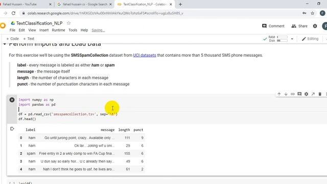The width and height of the screenshot is (327, 184).
Task: Click the RAM usage bar
Action: point(282,37)
